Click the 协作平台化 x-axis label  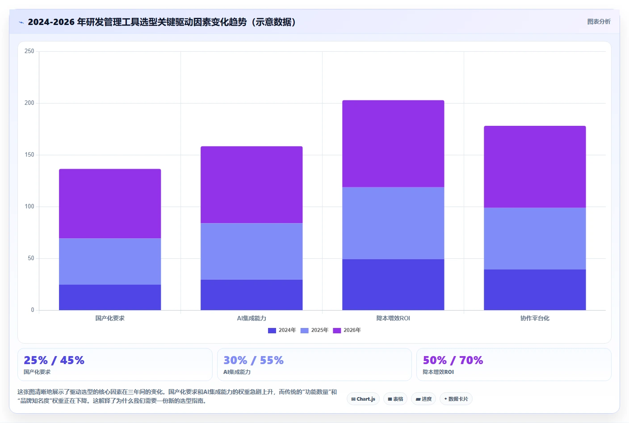(535, 318)
